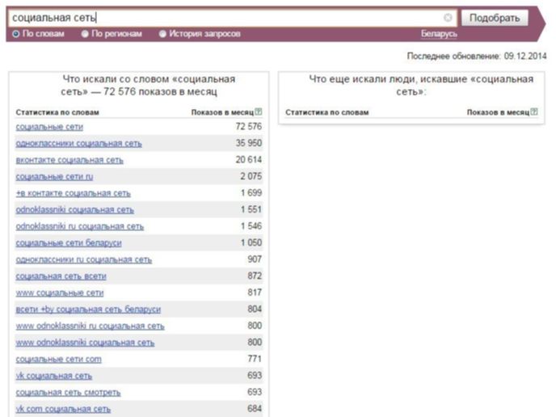Click the 'Подобрать' button

pyautogui.click(x=495, y=18)
